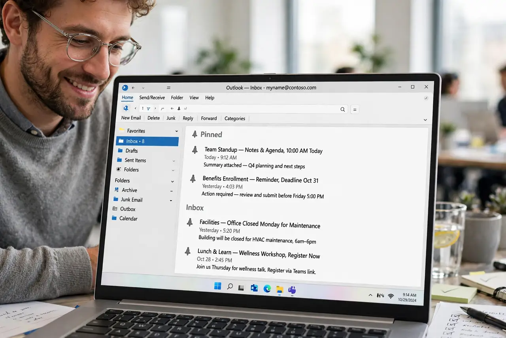This screenshot has height=338, width=506.
Task: Open the Calendar folder
Action: tap(125, 218)
